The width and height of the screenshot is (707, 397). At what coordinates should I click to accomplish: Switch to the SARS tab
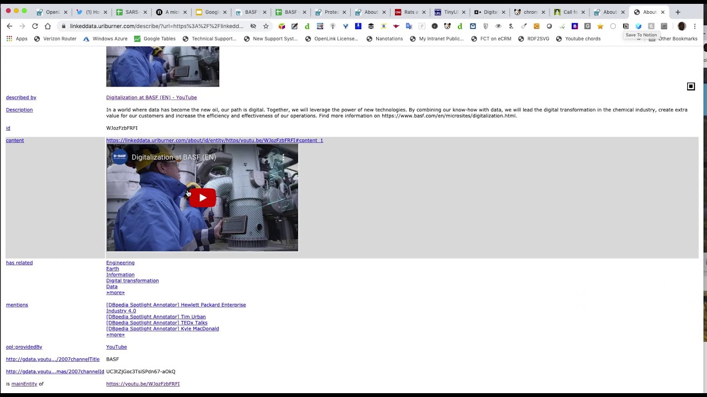130,12
